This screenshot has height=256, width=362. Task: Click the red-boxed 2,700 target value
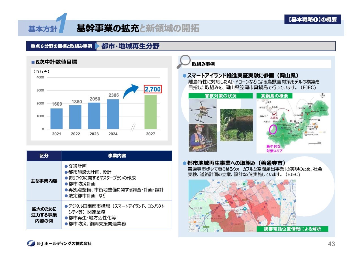pyautogui.click(x=153, y=89)
